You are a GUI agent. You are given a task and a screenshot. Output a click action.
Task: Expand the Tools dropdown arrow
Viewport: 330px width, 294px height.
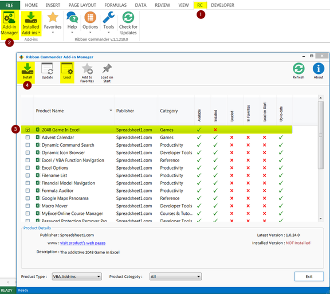coord(109,33)
